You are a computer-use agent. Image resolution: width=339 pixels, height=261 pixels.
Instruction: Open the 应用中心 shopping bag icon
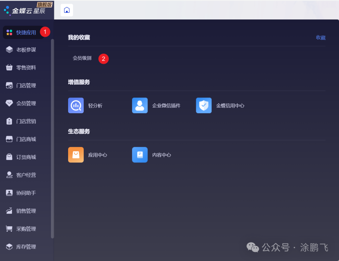pos(76,155)
